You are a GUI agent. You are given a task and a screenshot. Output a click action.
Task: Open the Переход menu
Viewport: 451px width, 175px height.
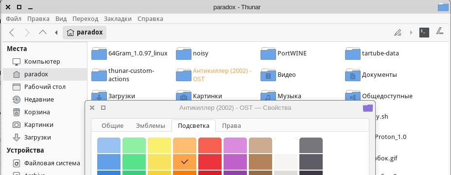click(85, 18)
